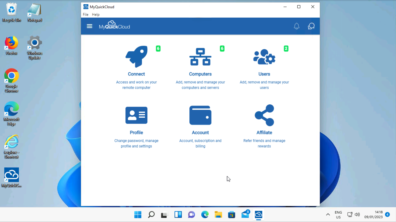Open the notifications bell
The height and width of the screenshot is (222, 396).
(x=296, y=26)
